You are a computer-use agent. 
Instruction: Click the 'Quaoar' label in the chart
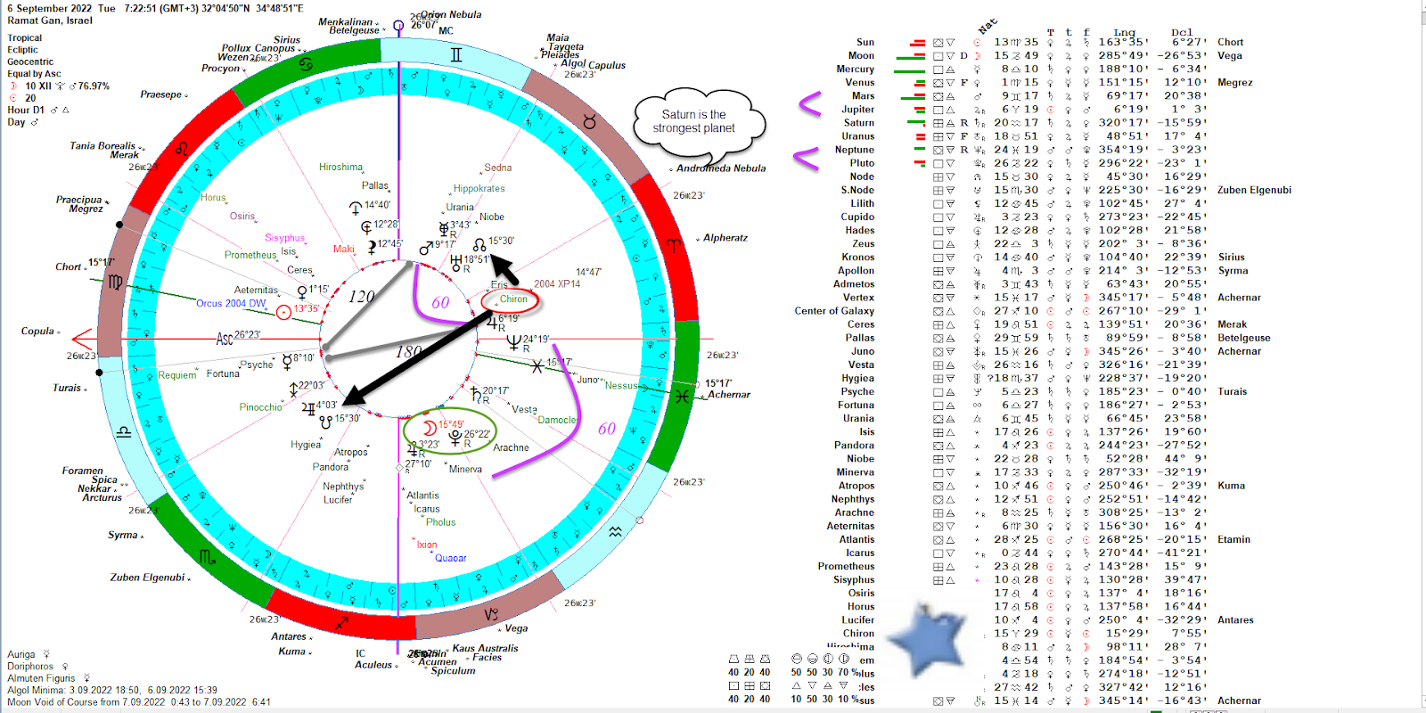(x=450, y=558)
